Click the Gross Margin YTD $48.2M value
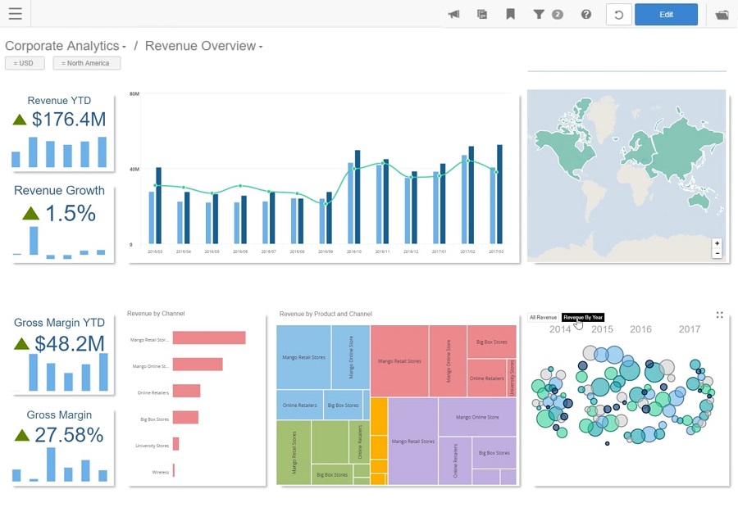The image size is (738, 521). [x=70, y=344]
